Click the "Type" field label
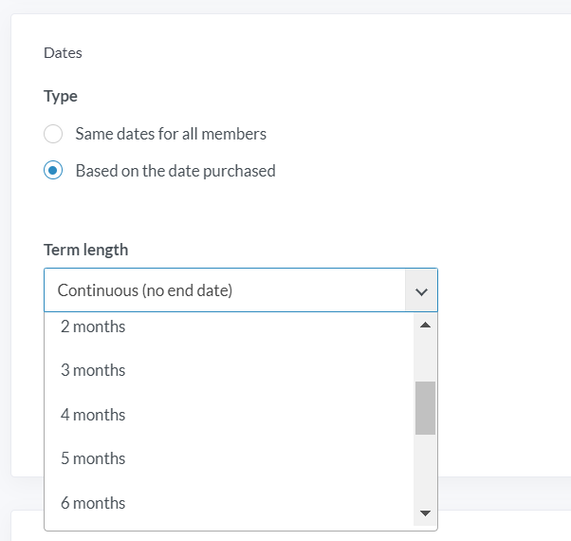 point(61,96)
